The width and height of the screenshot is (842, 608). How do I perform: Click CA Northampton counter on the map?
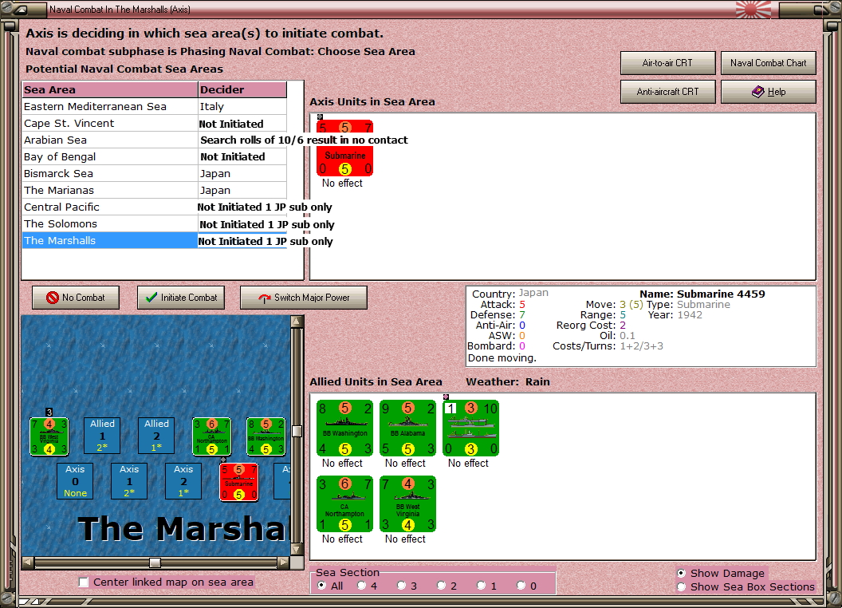point(211,436)
